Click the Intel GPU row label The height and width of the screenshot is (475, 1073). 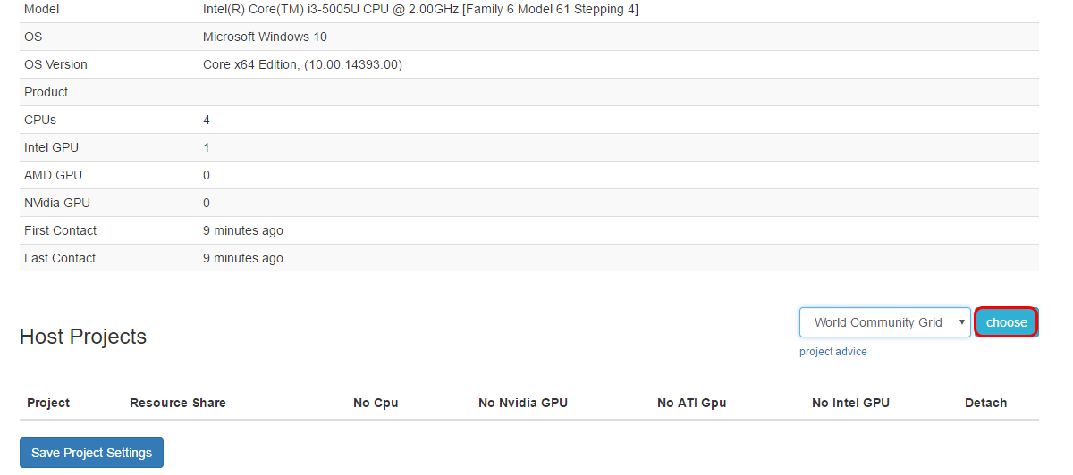click(x=51, y=147)
